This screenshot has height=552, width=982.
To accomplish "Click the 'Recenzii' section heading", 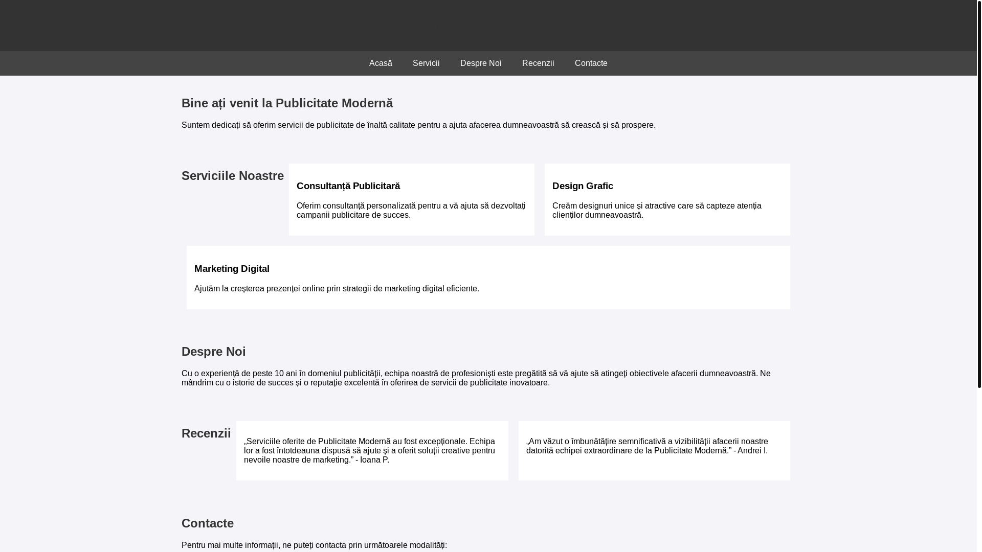I will click(x=206, y=433).
